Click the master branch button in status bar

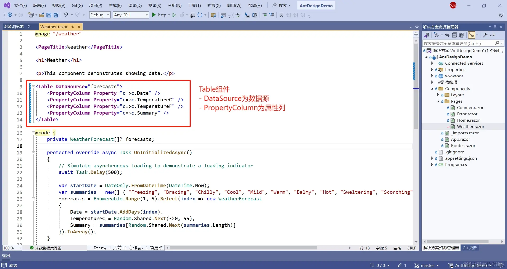pos(427,265)
